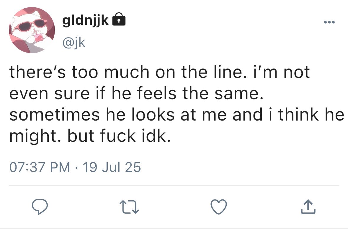Select the 19 Jul 25 date

coord(112,168)
